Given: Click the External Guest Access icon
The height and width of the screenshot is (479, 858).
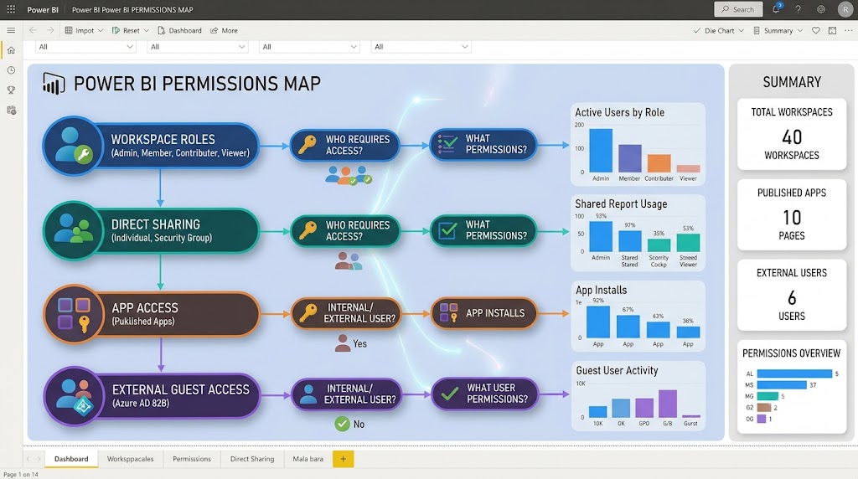Looking at the screenshot, I should pos(74,395).
